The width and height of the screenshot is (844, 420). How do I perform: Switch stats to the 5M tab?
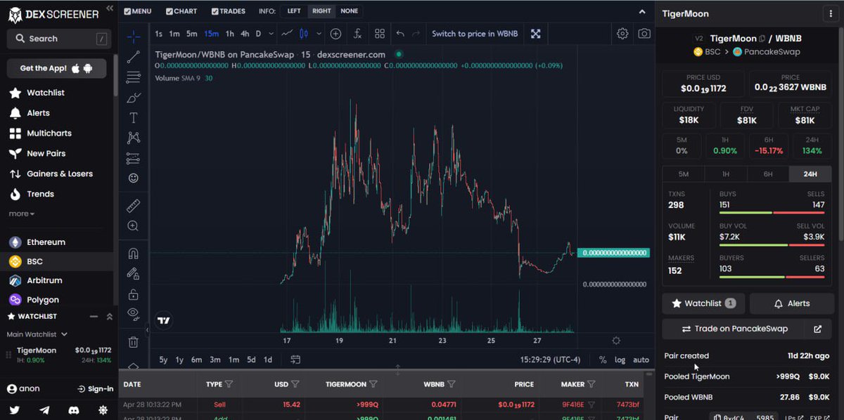(x=684, y=174)
